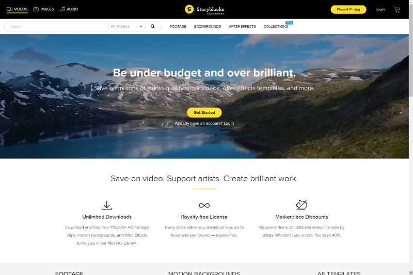Image resolution: width=413 pixels, height=275 pixels.
Task: Click the Royalty-free License infinity icon
Action: pos(204,205)
